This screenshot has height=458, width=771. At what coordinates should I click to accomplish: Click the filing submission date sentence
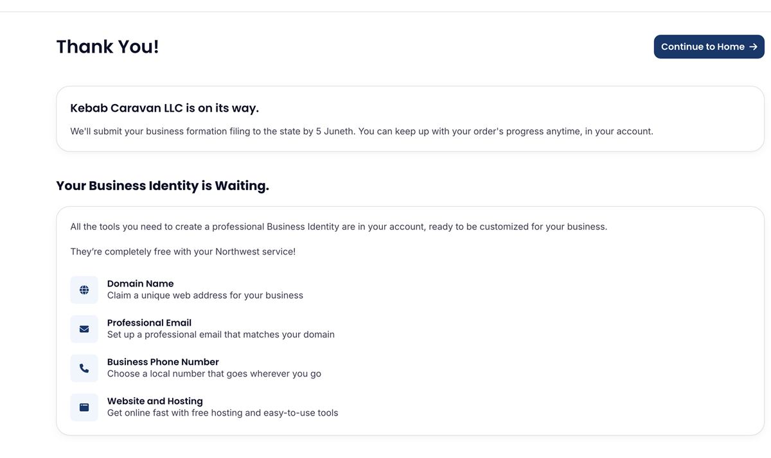coord(362,131)
